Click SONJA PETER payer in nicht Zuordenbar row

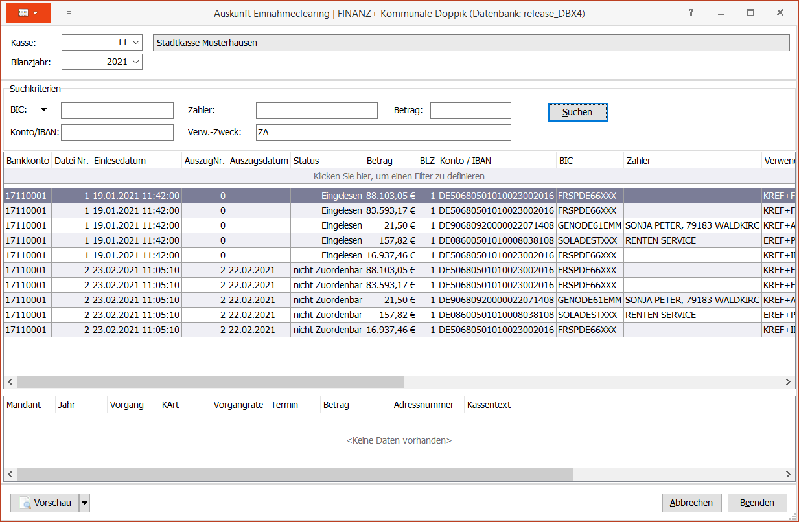(x=693, y=300)
